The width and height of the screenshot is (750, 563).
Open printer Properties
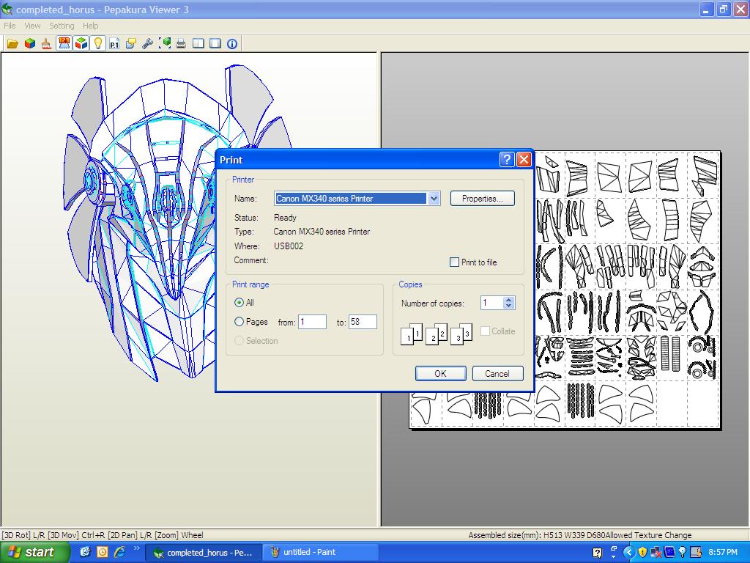click(x=482, y=198)
